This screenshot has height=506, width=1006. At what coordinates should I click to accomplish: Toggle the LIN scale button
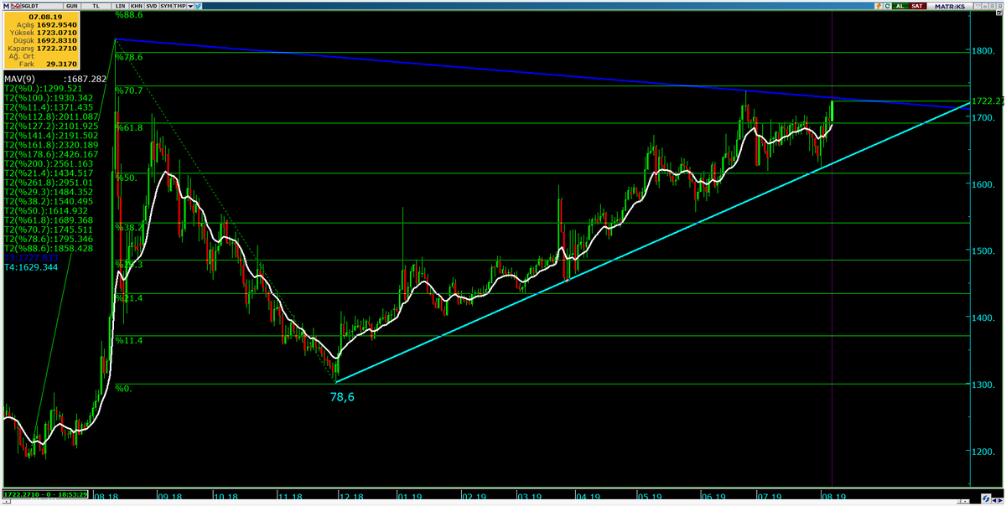(x=120, y=6)
